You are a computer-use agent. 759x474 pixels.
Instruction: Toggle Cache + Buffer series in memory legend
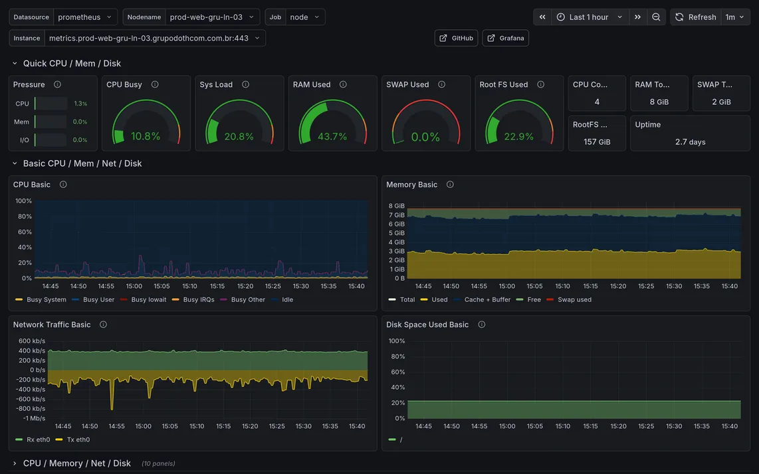click(482, 299)
